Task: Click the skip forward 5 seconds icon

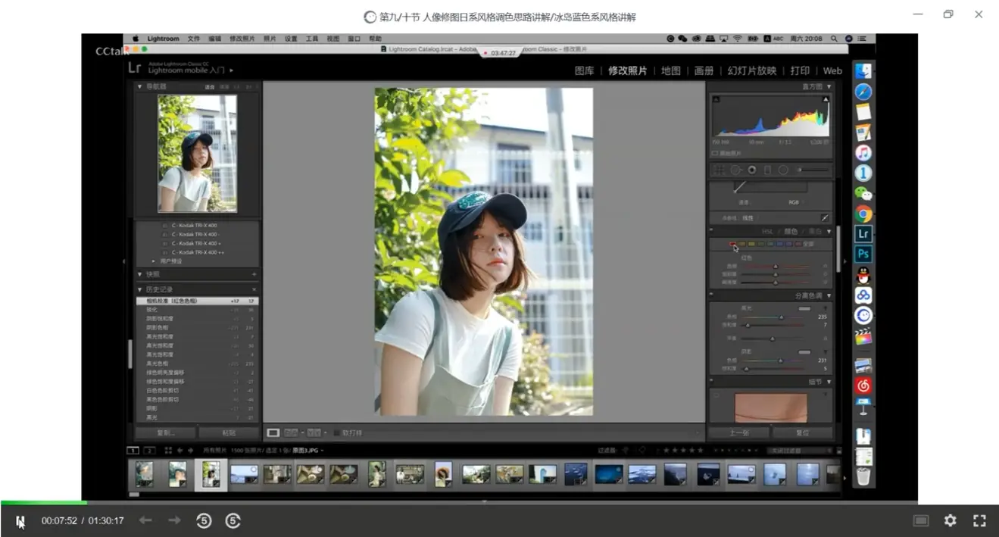Action: [233, 520]
